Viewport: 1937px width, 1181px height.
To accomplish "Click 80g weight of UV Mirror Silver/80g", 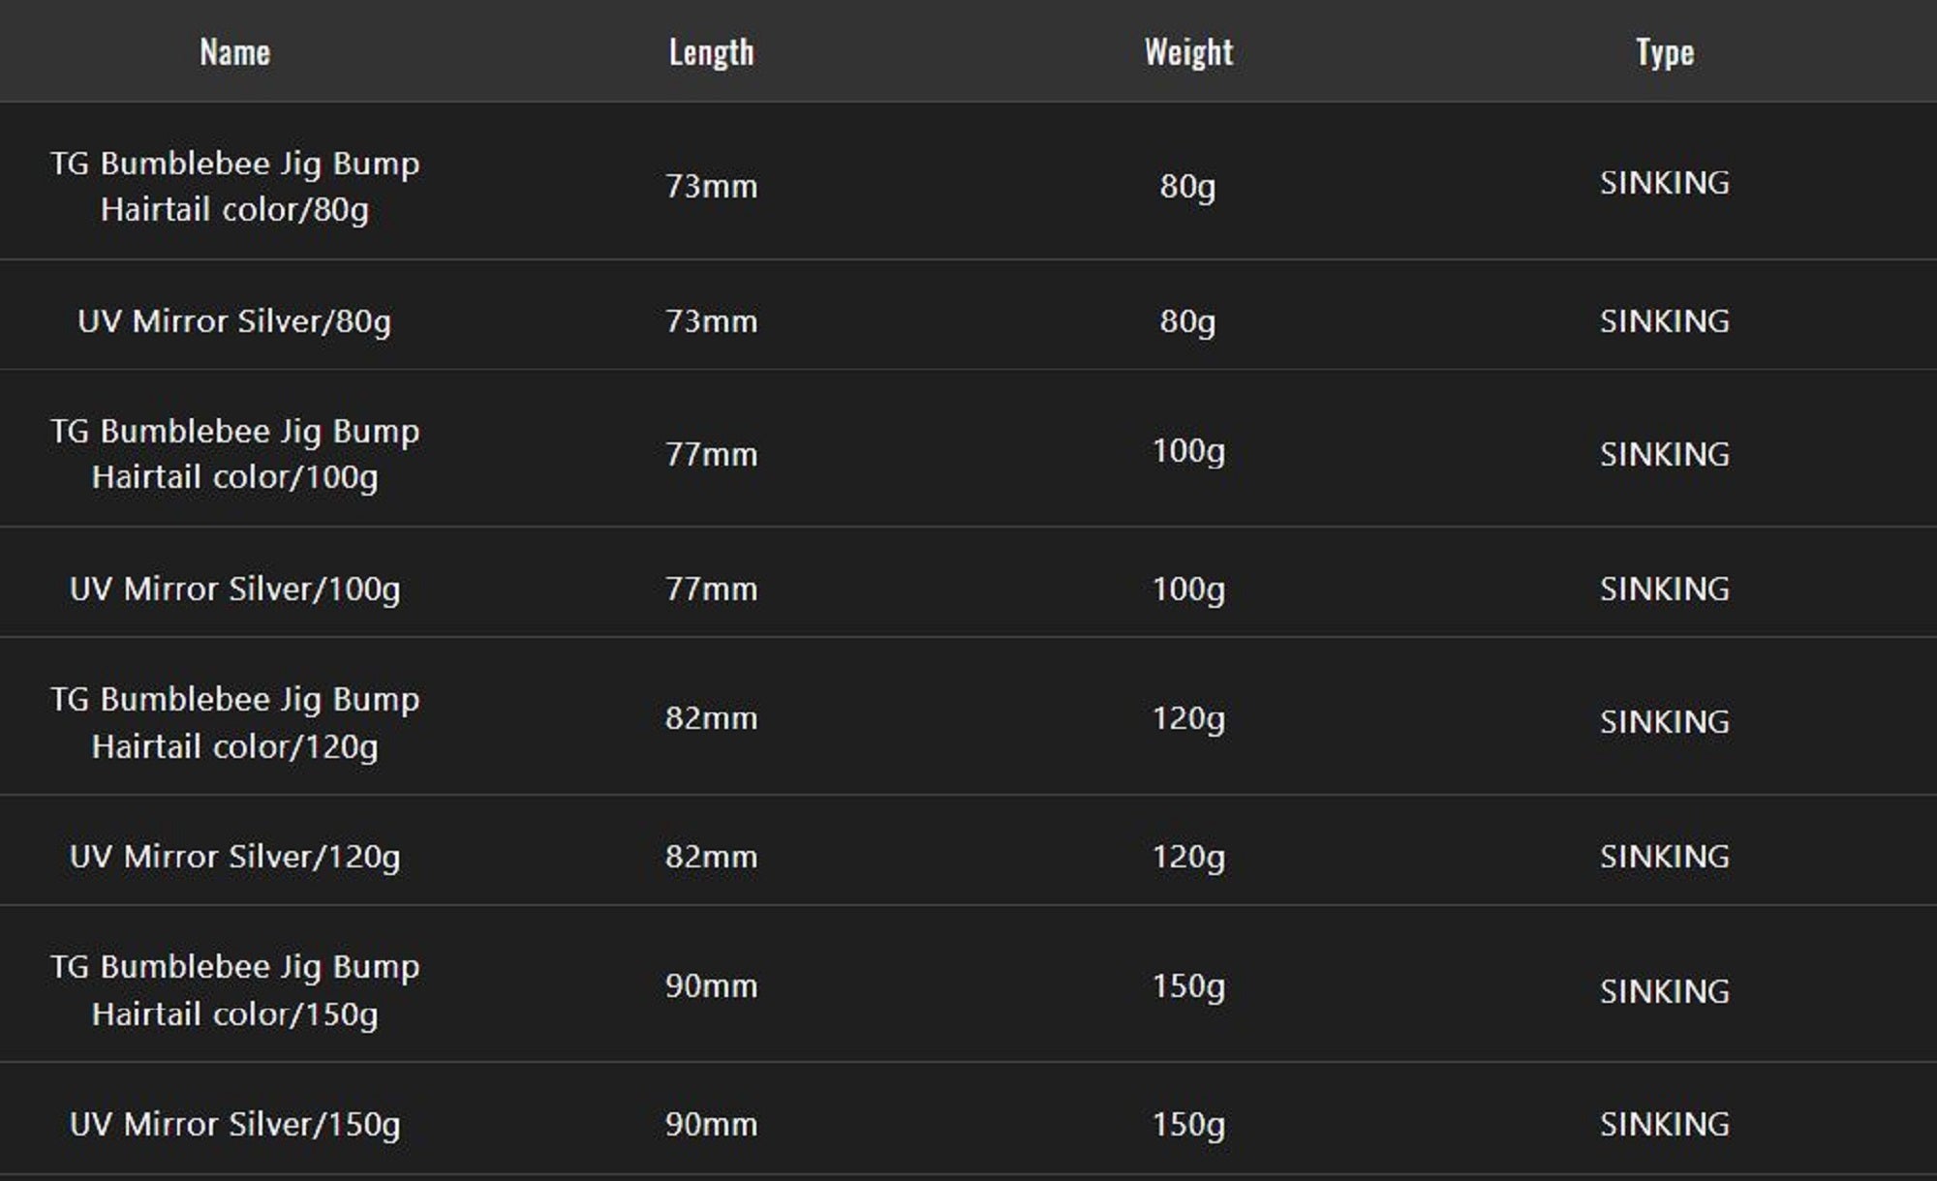I will click(1188, 320).
